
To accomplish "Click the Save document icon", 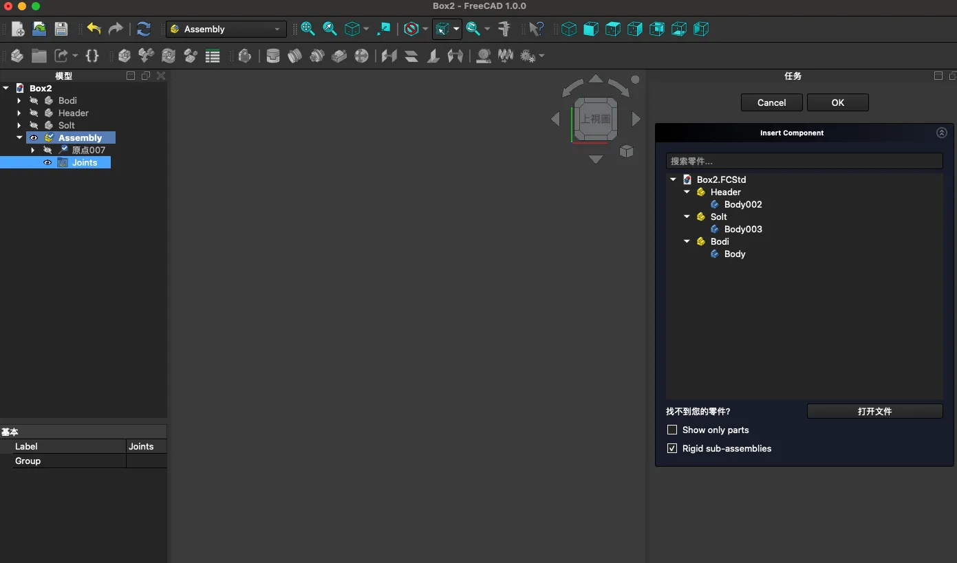I will coord(61,29).
